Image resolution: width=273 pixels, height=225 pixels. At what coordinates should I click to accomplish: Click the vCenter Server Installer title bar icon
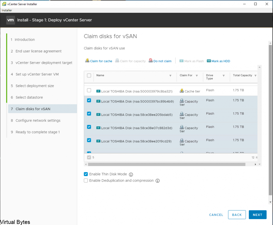4,4
